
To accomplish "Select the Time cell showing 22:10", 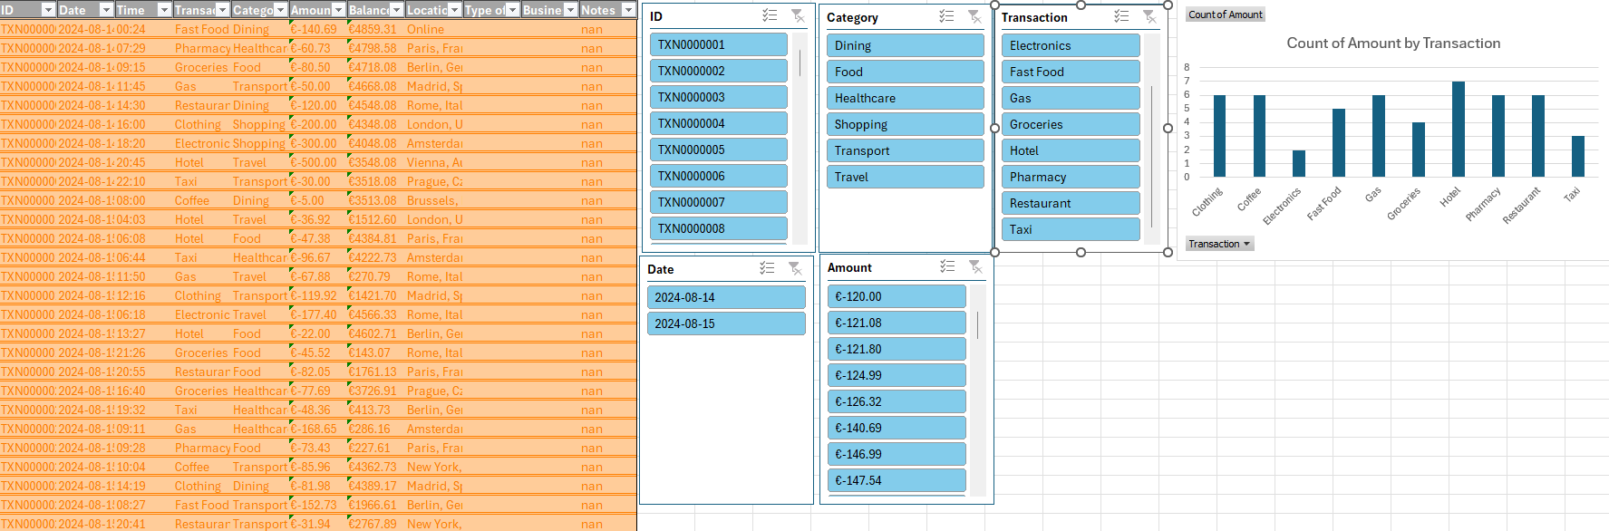I will pyautogui.click(x=144, y=181).
